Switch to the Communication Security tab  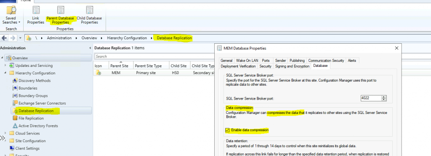[x=326, y=61]
